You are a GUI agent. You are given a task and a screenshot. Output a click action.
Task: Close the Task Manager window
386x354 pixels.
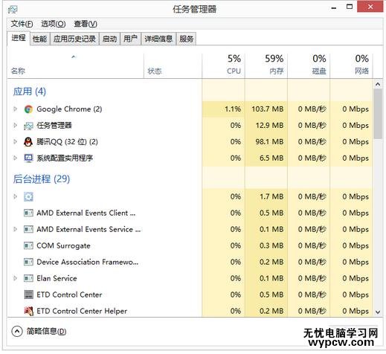pos(370,7)
